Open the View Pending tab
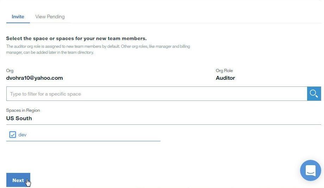324x188 pixels. 50,17
